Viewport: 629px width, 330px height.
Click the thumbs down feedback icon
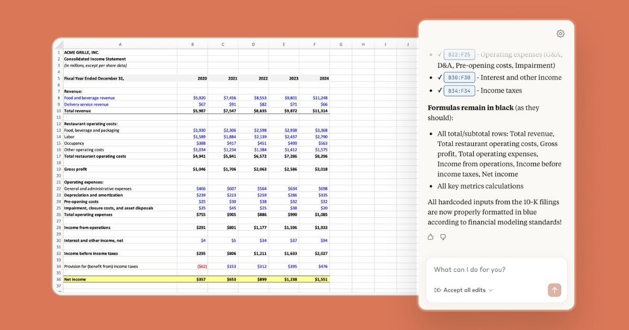click(443, 237)
